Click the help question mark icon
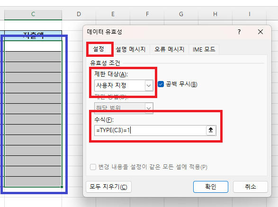This screenshot has height=207, width=278. (x=239, y=32)
